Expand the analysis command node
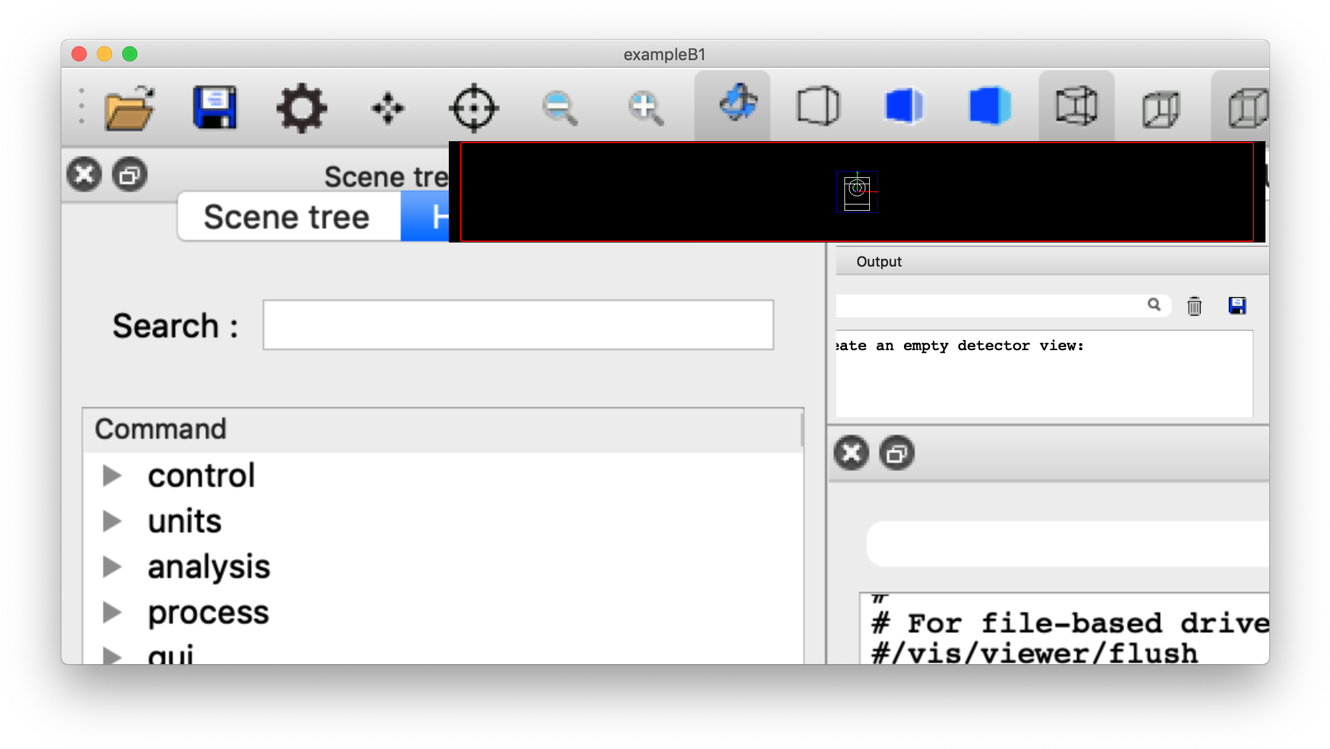Image resolution: width=1330 pixels, height=749 pixels. coord(112,567)
